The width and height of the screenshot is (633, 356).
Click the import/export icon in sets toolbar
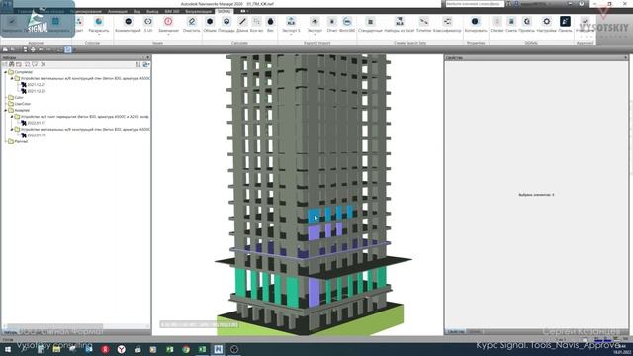[146, 64]
